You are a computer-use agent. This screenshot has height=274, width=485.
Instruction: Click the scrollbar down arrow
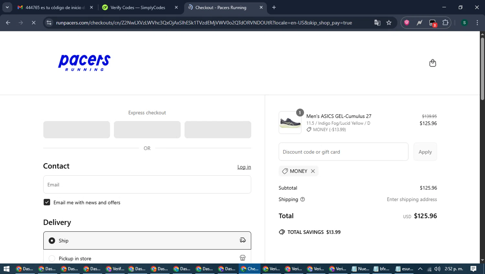click(482, 260)
